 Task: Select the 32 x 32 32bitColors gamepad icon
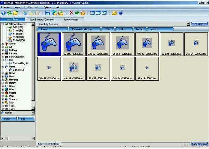[171, 44]
